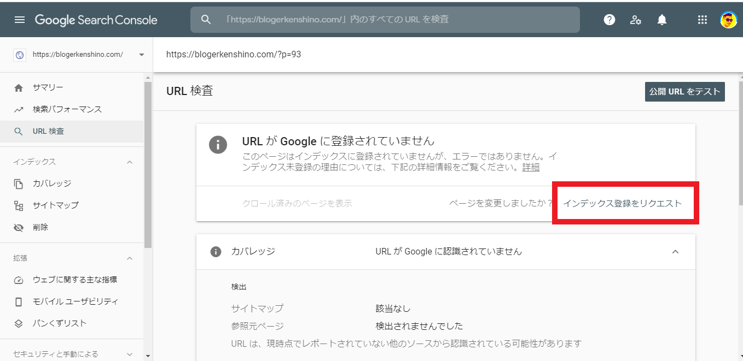743x361 pixels.
Task: Collapse the インデックス sidebar section
Action: coord(130,162)
